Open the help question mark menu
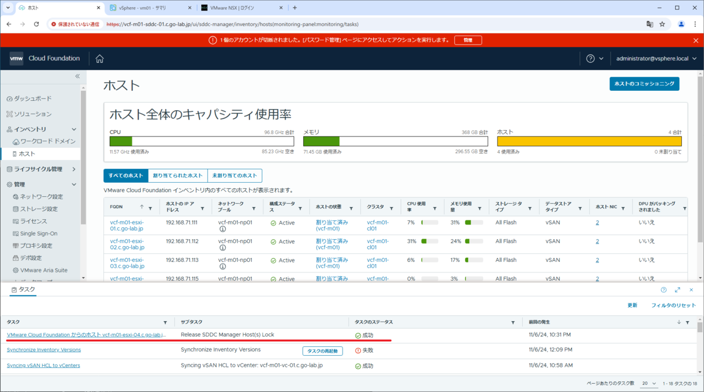704x392 pixels. coord(590,59)
